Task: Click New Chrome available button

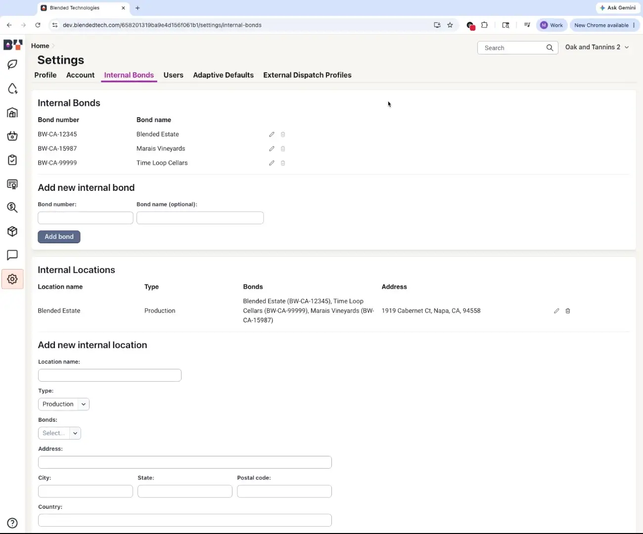Action: [604, 25]
